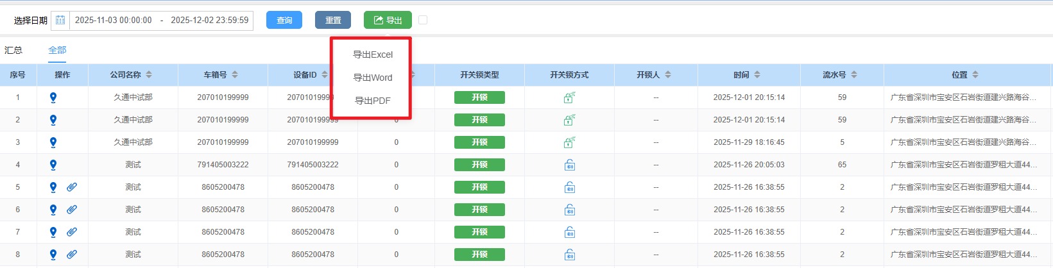Sort the table by 车箱号 column
The width and height of the screenshot is (1053, 268).
(x=235, y=75)
